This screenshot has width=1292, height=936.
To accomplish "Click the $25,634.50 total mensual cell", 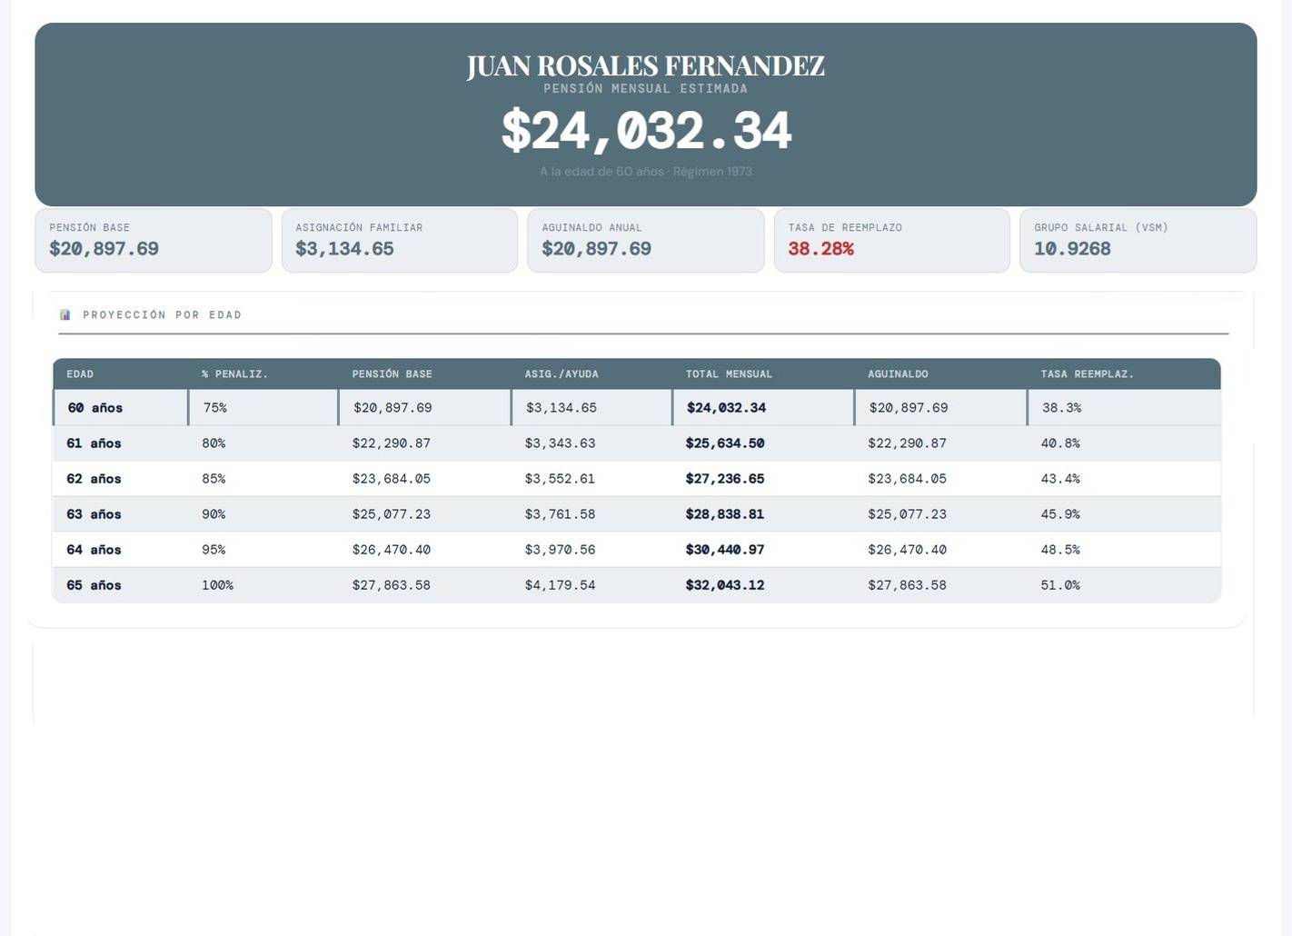I will (725, 443).
